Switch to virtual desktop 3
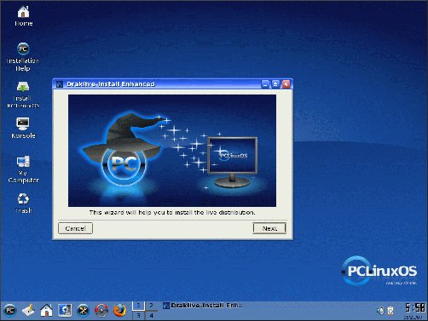Viewport: 428px width, 321px height. (139, 315)
